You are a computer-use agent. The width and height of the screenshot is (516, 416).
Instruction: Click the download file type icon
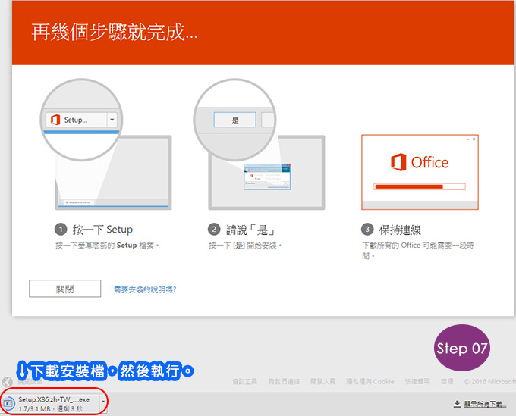tap(8, 403)
